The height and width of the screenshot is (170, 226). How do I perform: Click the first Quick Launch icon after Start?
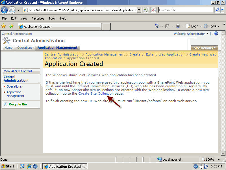tap(22, 166)
